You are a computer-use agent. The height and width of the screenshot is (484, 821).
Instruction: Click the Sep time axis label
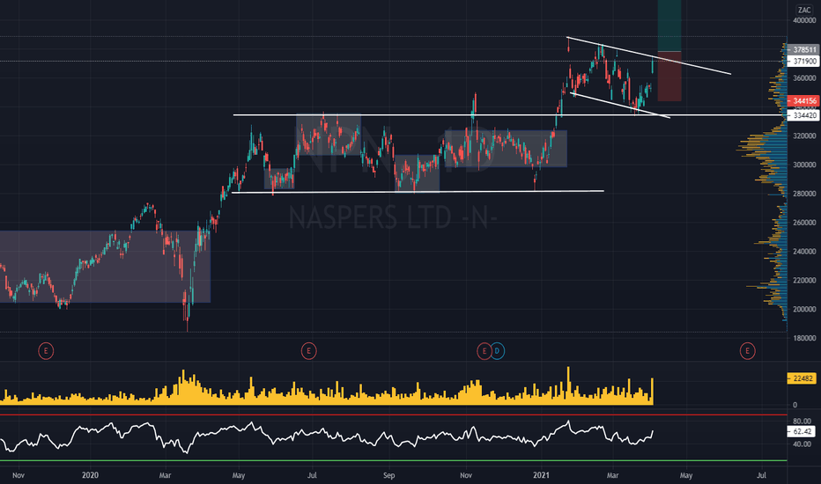pos(388,475)
